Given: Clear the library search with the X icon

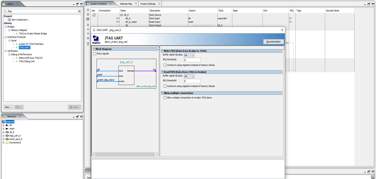Looking at the screenshot, I should (x=79, y=11).
